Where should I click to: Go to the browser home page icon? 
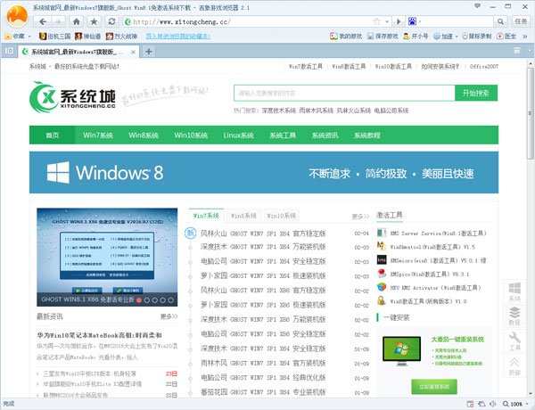(x=77, y=21)
